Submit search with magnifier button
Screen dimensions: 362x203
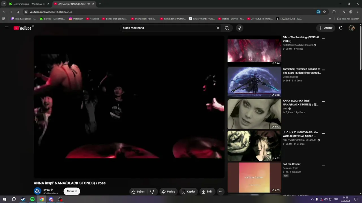tap(227, 28)
